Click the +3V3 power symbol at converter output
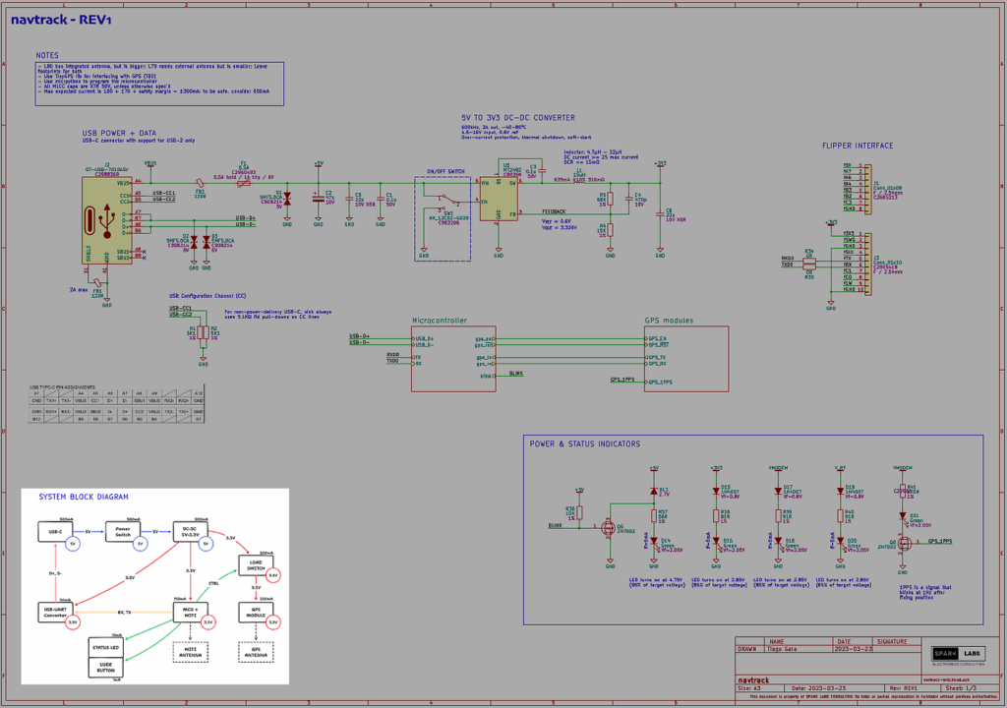Viewport: 1007px width, 708px height. click(660, 165)
